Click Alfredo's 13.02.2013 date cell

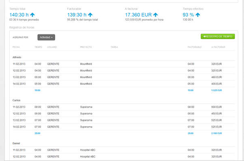(x=19, y=77)
